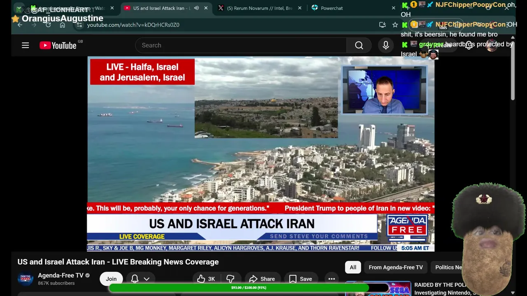Click the page vertical scrollbar

coord(513,70)
